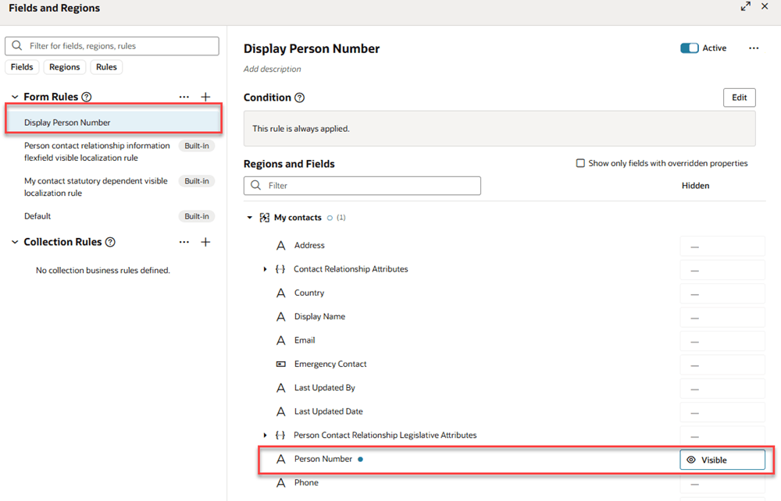
Task: Click the Emergency Contact field type icon
Action: point(281,364)
